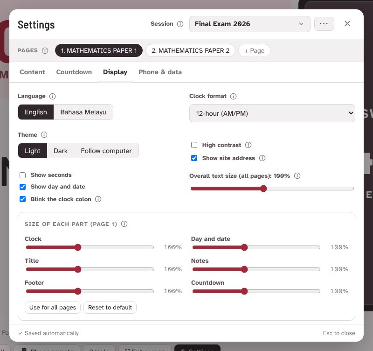Switch to the Dark theme
The height and width of the screenshot is (351, 373).
coord(61,151)
